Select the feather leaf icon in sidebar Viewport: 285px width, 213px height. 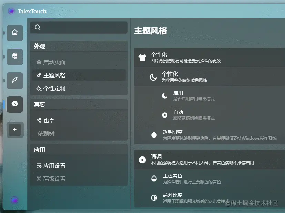tap(15, 81)
